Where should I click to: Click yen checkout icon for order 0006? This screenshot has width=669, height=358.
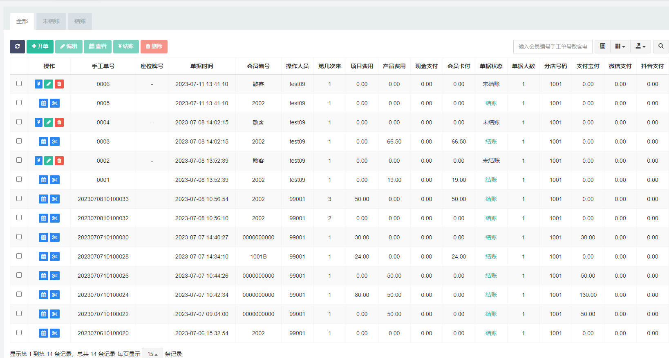point(38,84)
